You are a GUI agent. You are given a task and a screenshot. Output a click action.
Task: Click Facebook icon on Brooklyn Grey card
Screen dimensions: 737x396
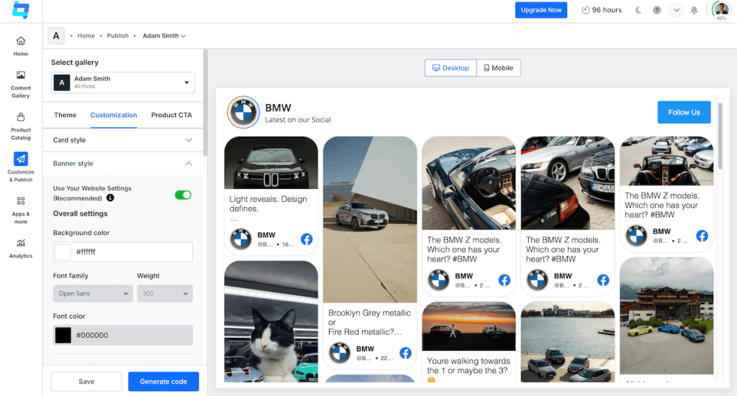(x=405, y=353)
